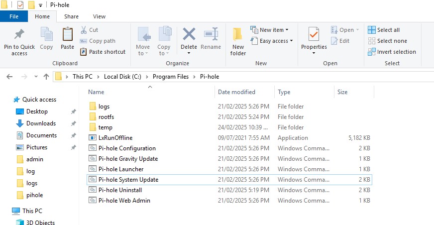434x225 pixels.
Task: Click Select all in the Select group
Action: [x=388, y=30]
